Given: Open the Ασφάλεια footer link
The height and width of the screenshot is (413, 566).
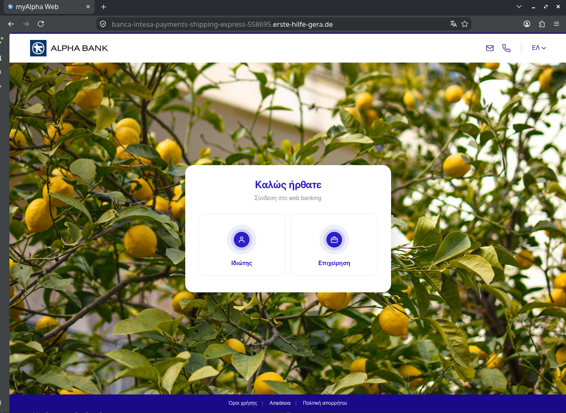Looking at the screenshot, I should pos(280,403).
